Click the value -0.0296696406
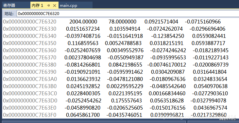The image size is (239, 123). (x=207, y=29)
